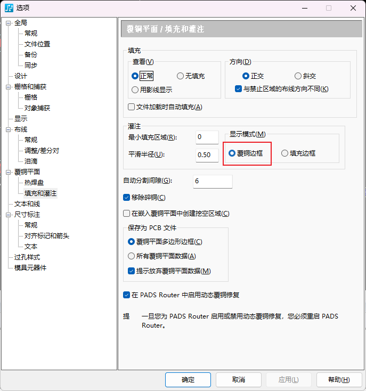Open help with 帮助 button

pos(338,380)
